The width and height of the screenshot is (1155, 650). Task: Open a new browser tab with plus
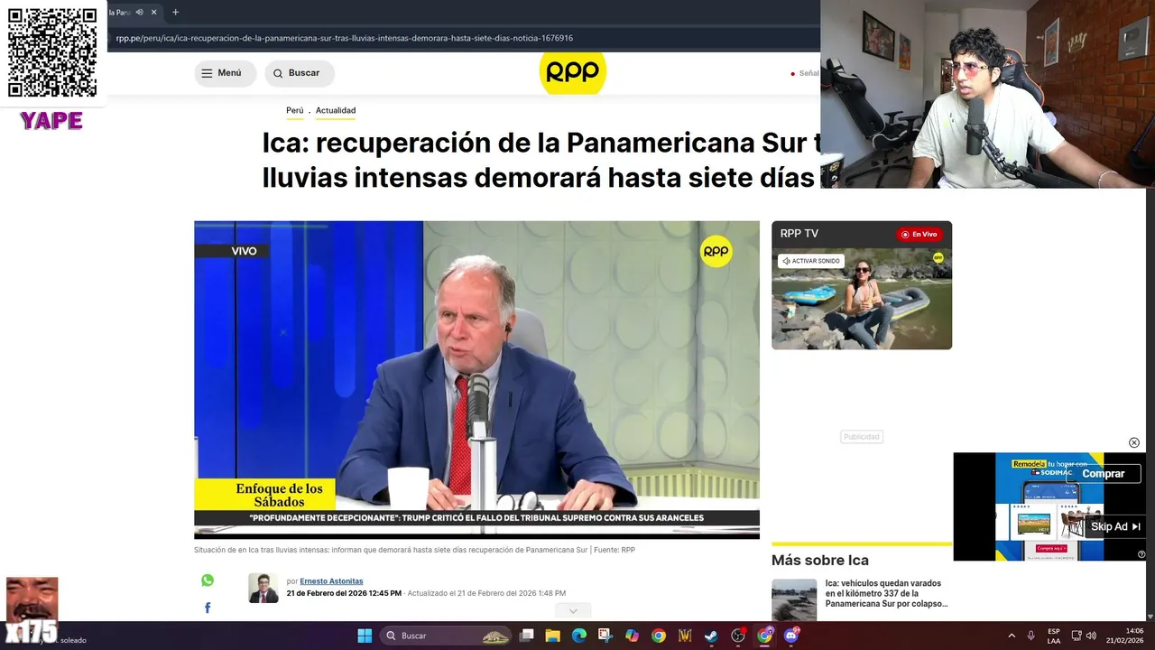(x=175, y=13)
